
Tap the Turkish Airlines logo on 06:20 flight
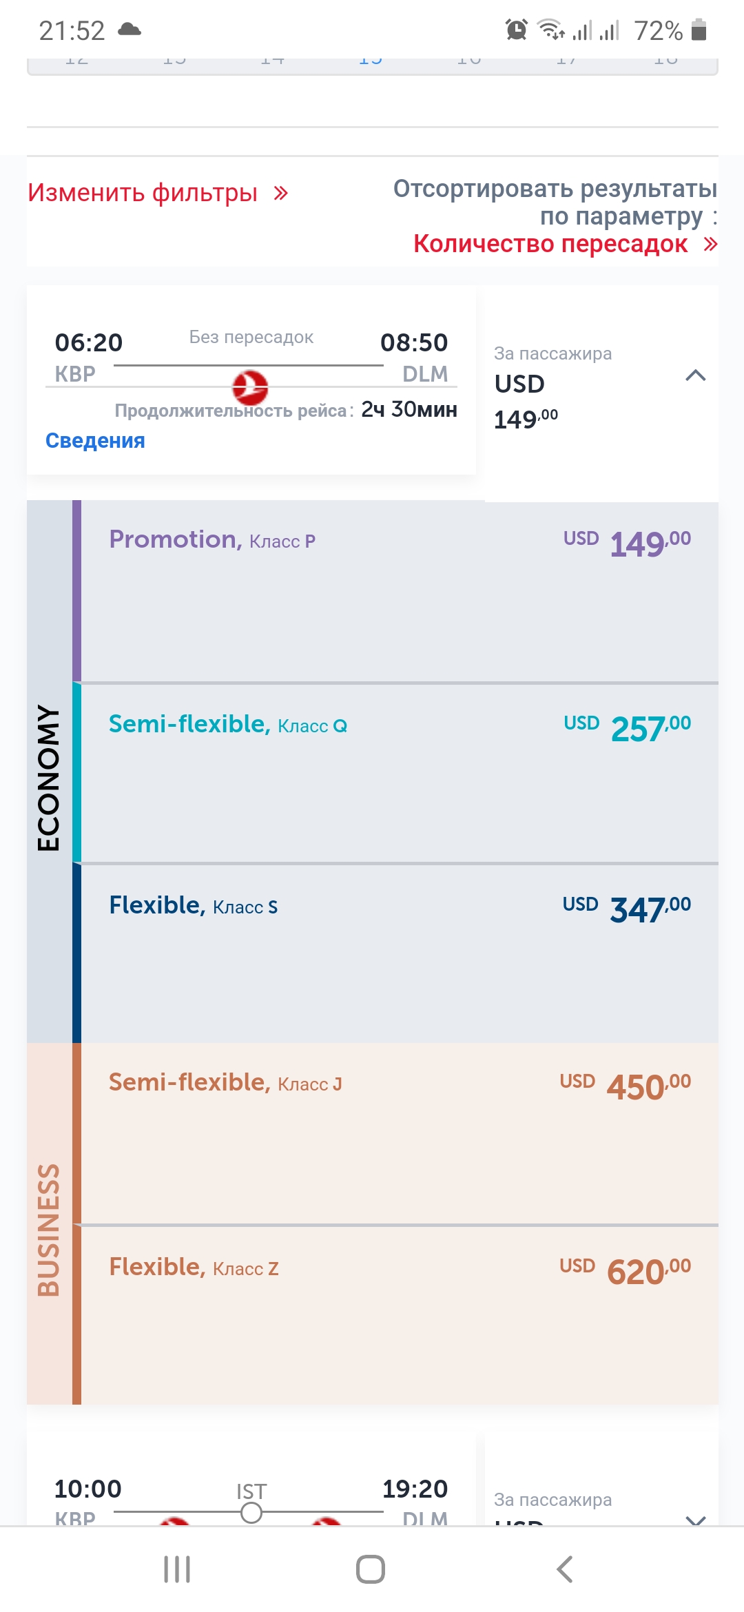tap(249, 388)
